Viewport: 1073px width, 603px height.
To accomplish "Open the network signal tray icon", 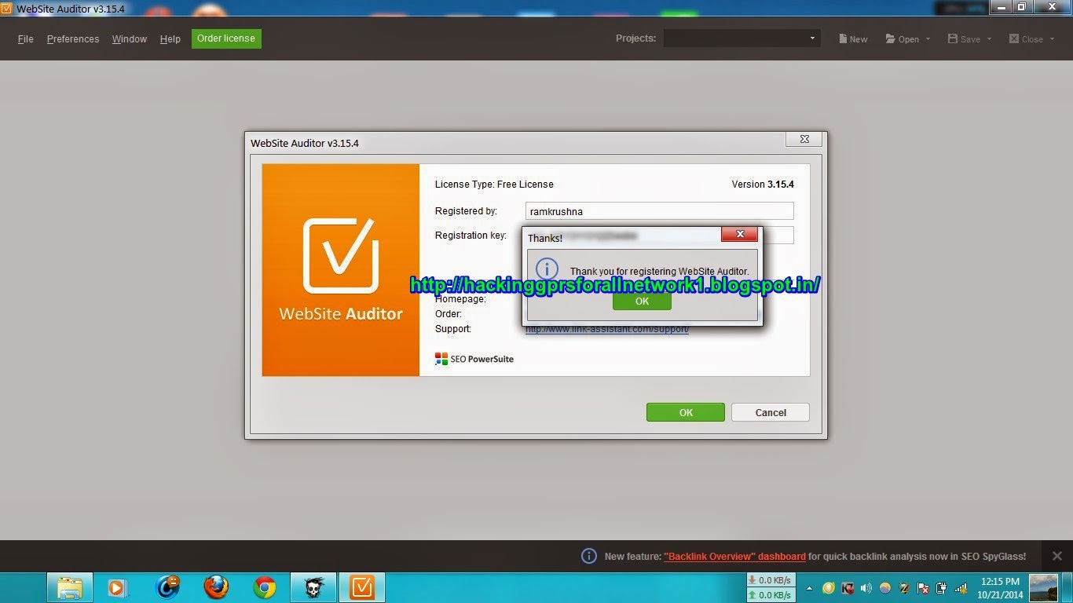I will point(961,587).
